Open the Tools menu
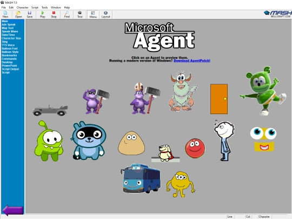 (44, 8)
